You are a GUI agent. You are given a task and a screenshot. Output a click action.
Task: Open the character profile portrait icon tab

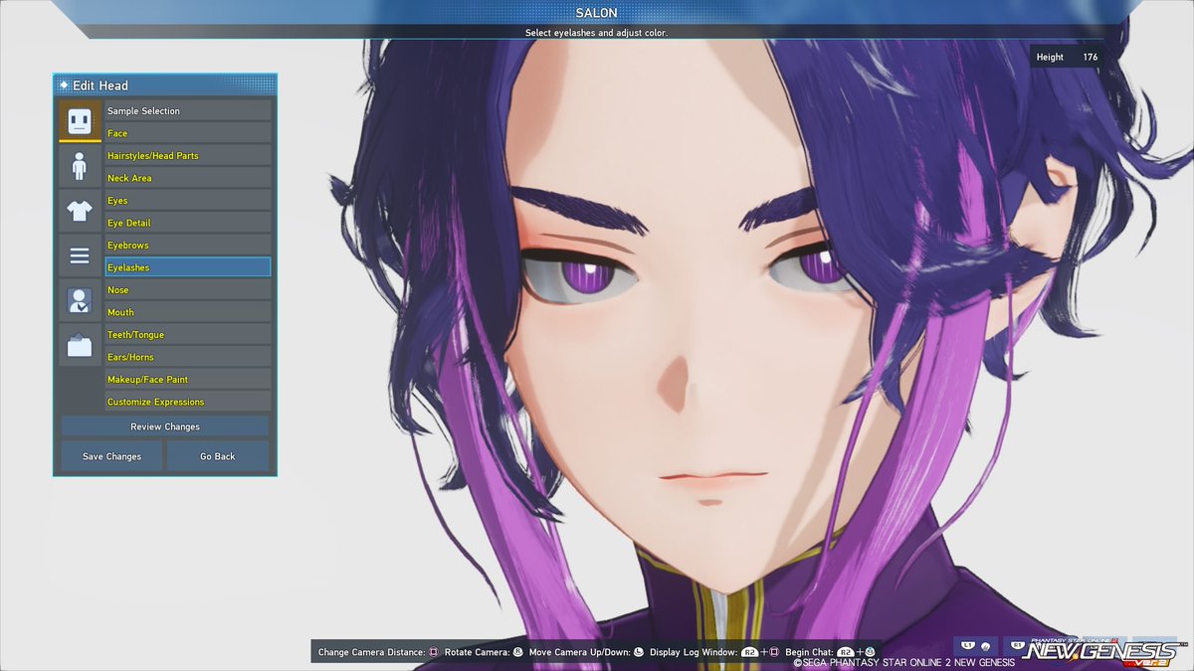tap(80, 300)
